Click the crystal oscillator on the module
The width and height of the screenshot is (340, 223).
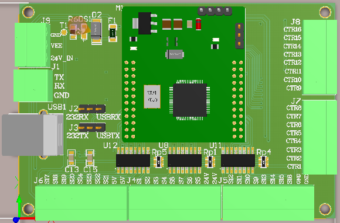tap(152, 96)
